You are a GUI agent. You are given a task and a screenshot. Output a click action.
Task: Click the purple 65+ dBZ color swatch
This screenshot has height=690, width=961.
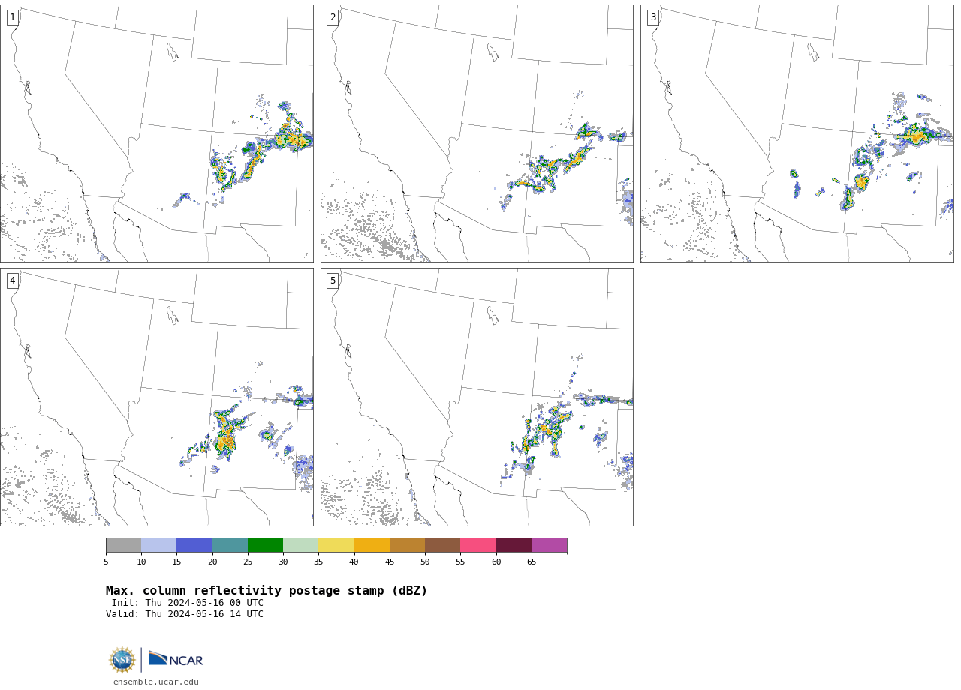[549, 545]
